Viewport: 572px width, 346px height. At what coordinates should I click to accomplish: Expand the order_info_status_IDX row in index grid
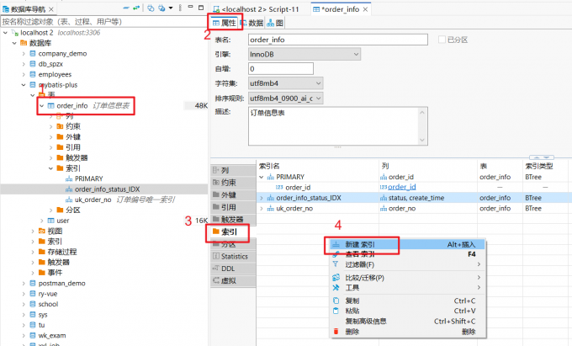point(261,198)
